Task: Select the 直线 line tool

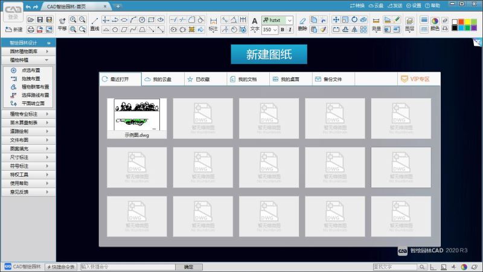Action: pos(95,24)
